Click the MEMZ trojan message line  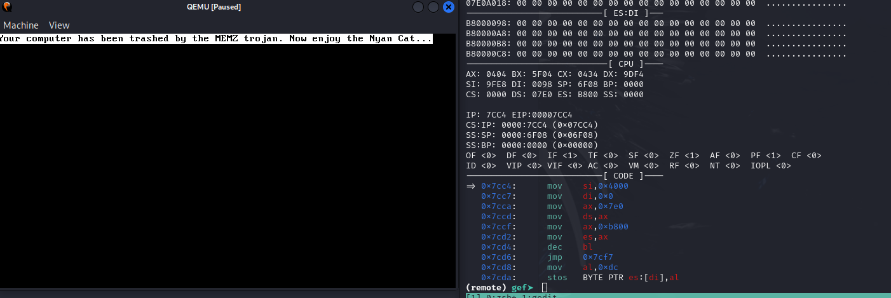[x=215, y=39]
